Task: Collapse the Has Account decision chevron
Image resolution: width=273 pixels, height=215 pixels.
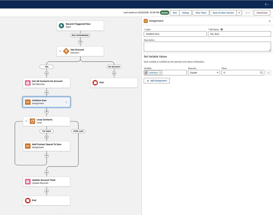Action: tap(60, 51)
